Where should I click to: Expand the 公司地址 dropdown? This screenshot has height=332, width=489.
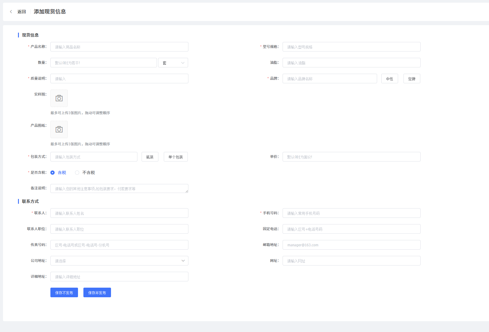[119, 261]
